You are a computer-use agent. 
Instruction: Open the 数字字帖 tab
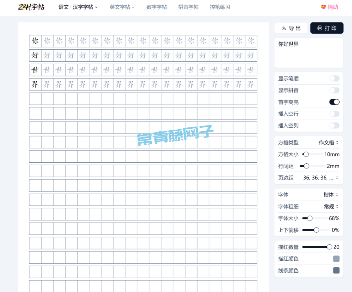click(x=156, y=7)
